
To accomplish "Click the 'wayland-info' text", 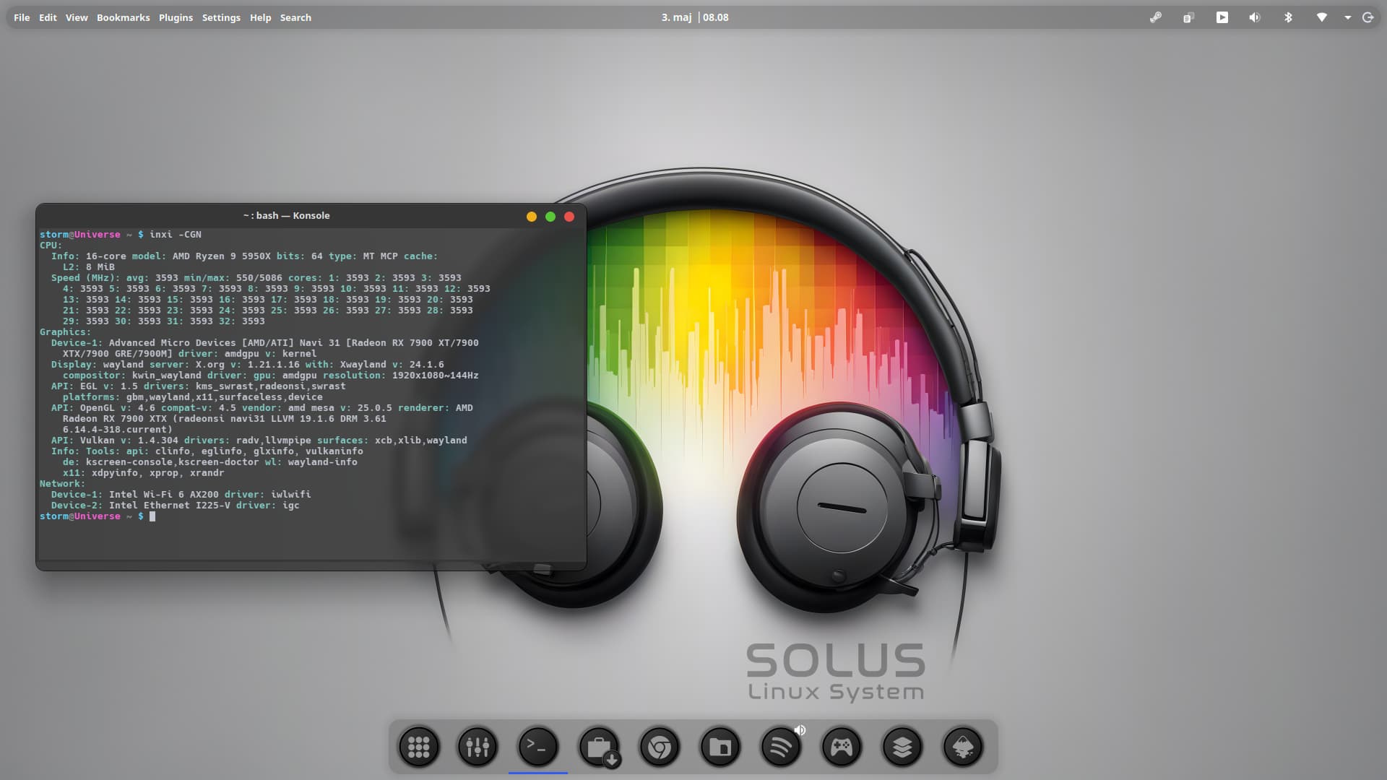I will (x=323, y=462).
